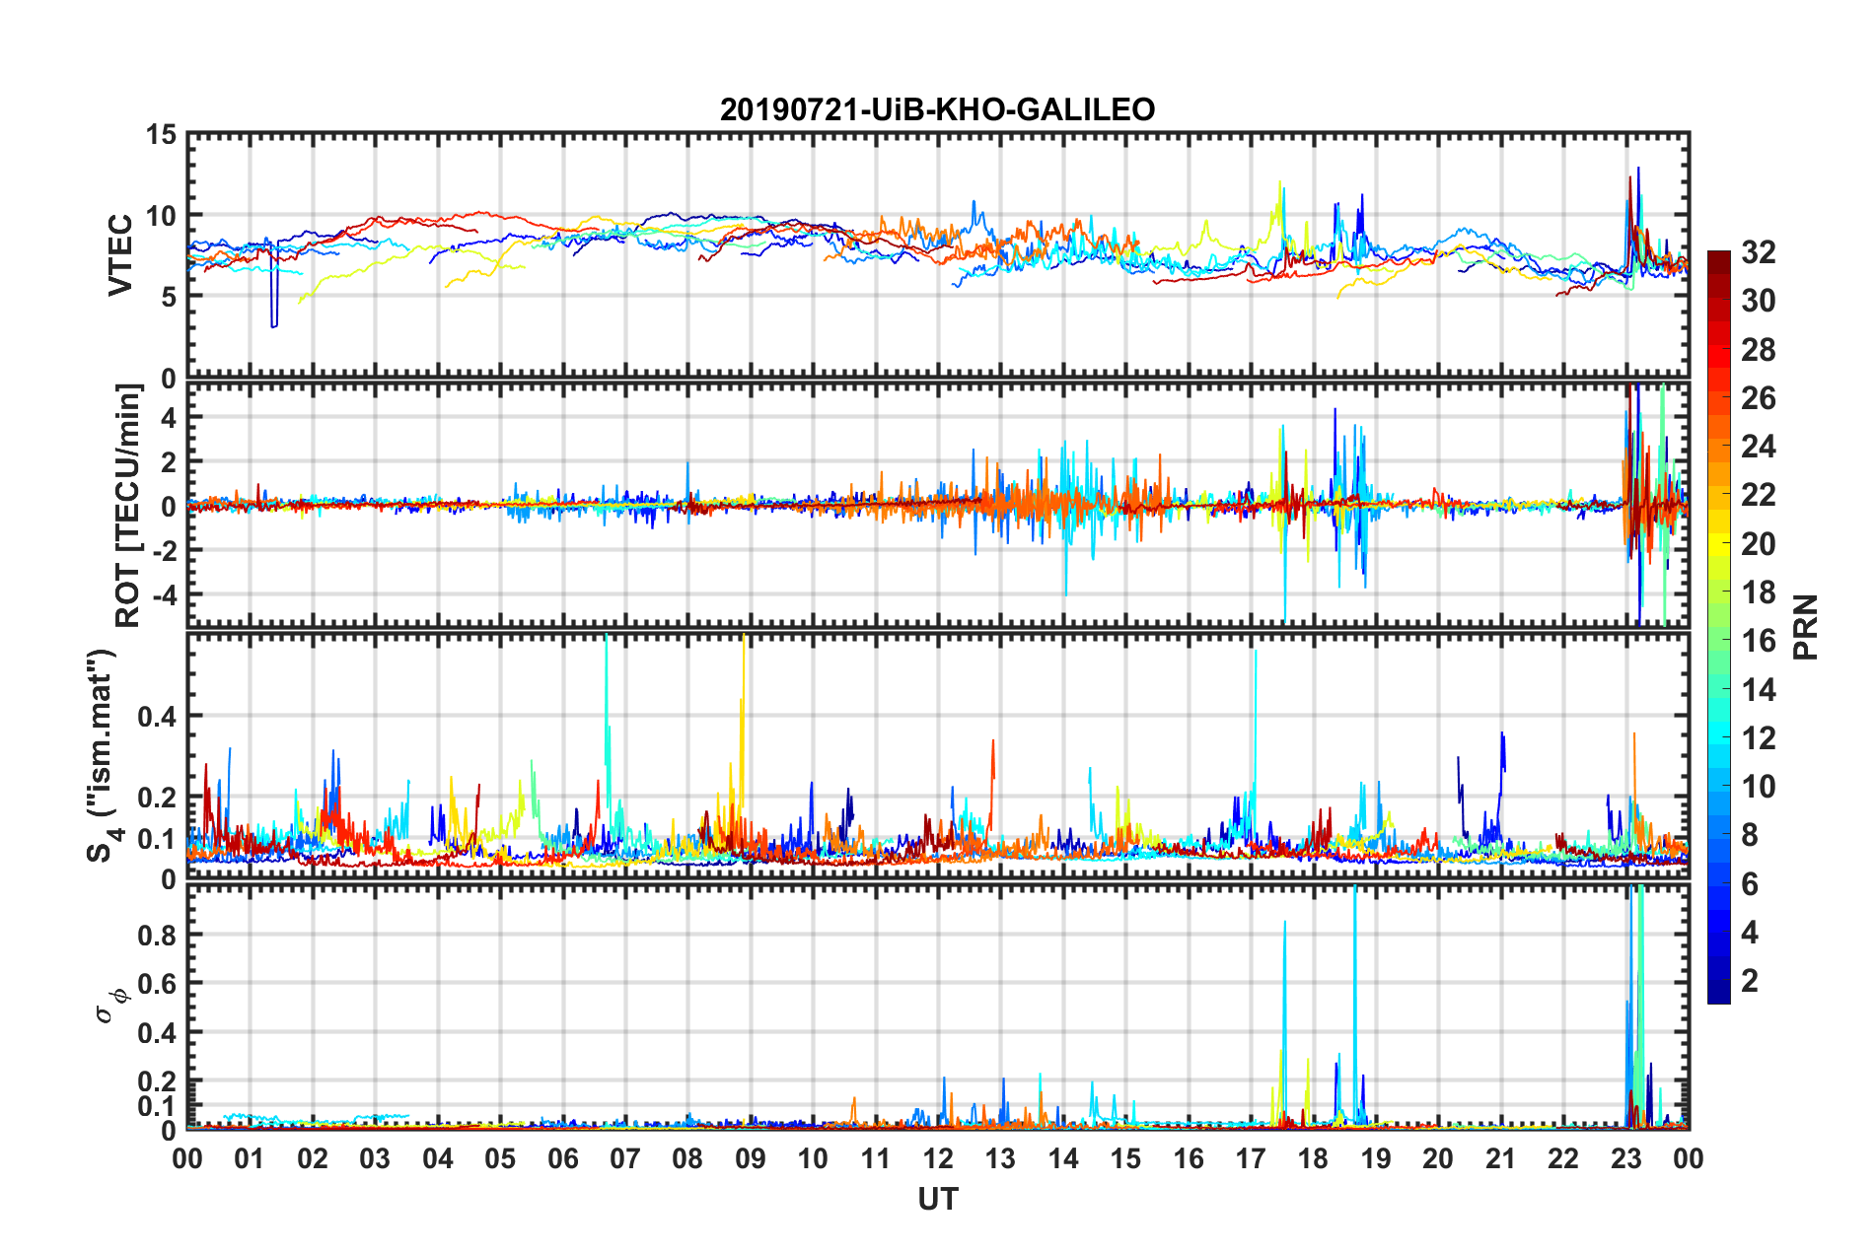Click the PRN colorbar
Viewport: 1876px width, 1254px height.
click(1718, 627)
